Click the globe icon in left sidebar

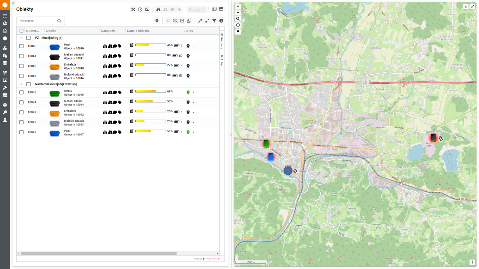[5, 23]
